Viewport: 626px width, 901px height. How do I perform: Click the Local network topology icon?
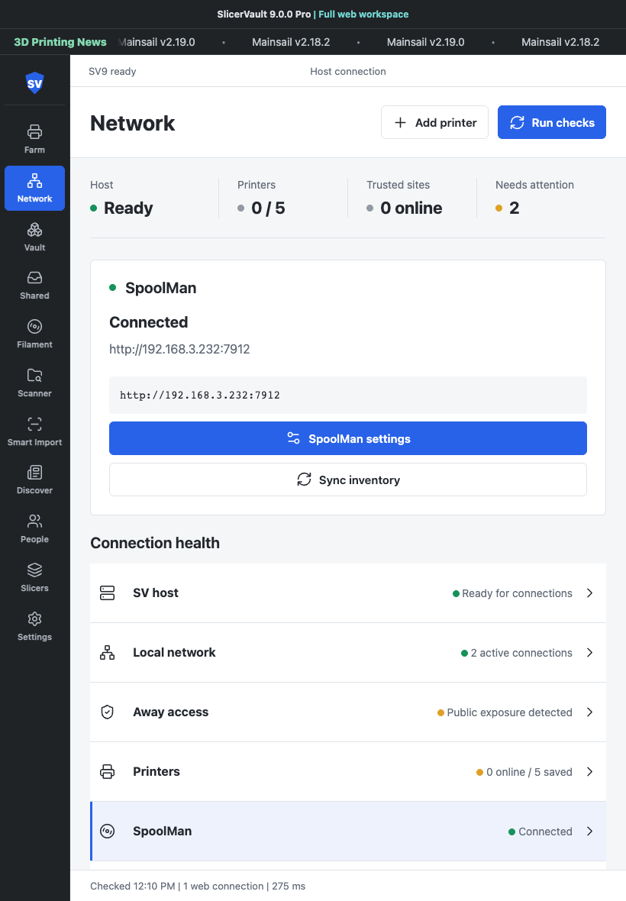coord(108,653)
